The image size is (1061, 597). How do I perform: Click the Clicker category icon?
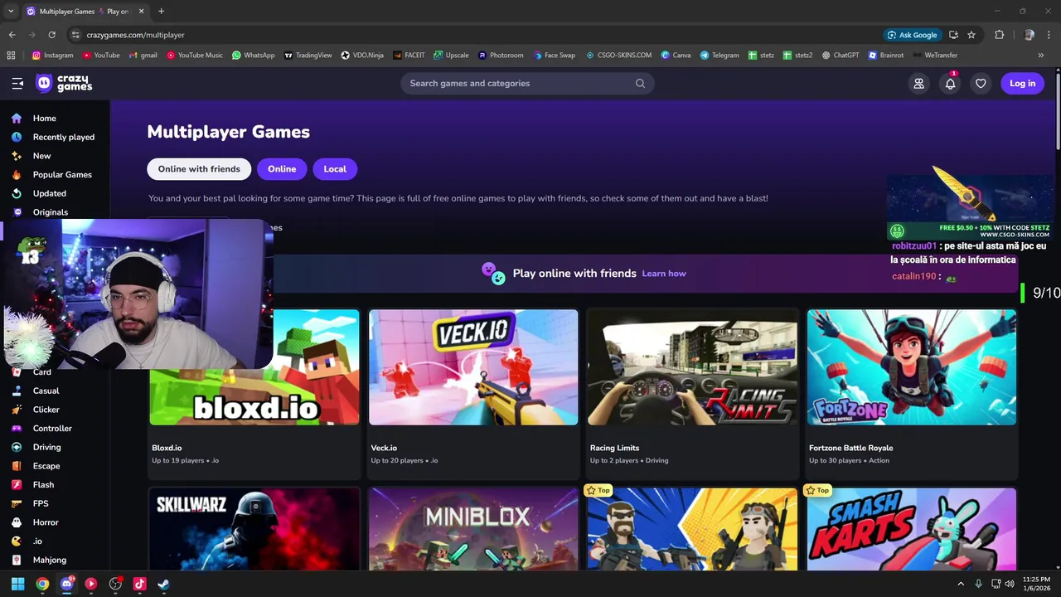click(17, 410)
